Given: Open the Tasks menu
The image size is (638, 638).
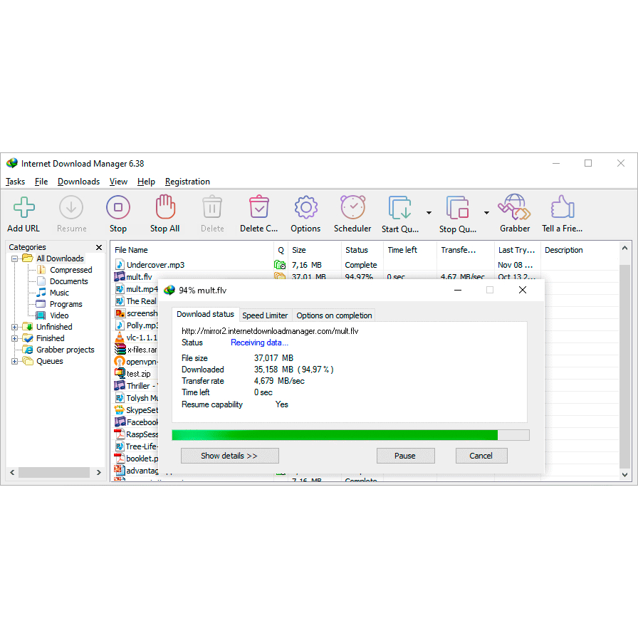Looking at the screenshot, I should [15, 182].
